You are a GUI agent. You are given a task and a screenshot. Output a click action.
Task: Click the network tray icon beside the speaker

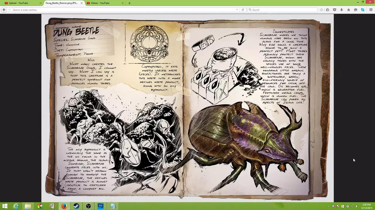point(352,206)
